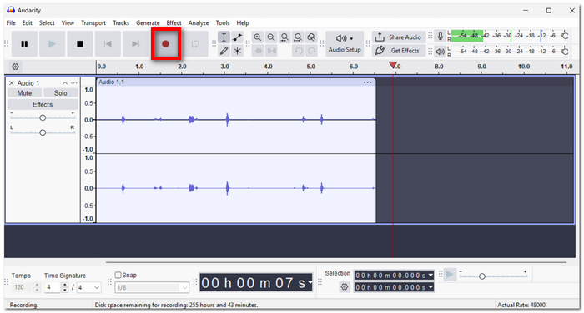Select the Envelope tool
Screen dimensions: 584x313
click(237, 37)
